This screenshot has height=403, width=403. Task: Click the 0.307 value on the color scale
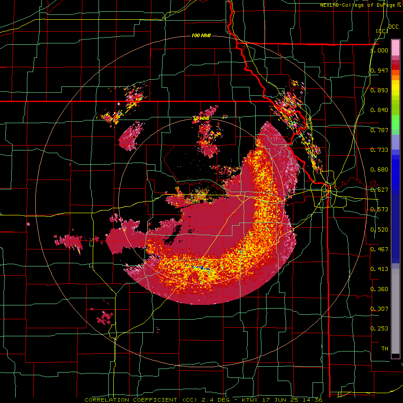coord(379,309)
